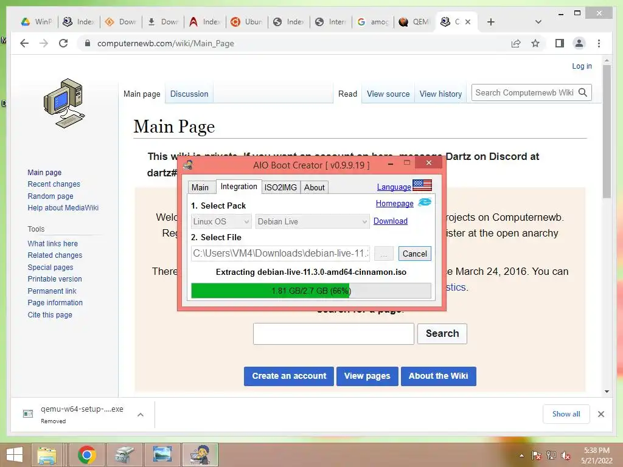Click the View pages button

click(367, 376)
